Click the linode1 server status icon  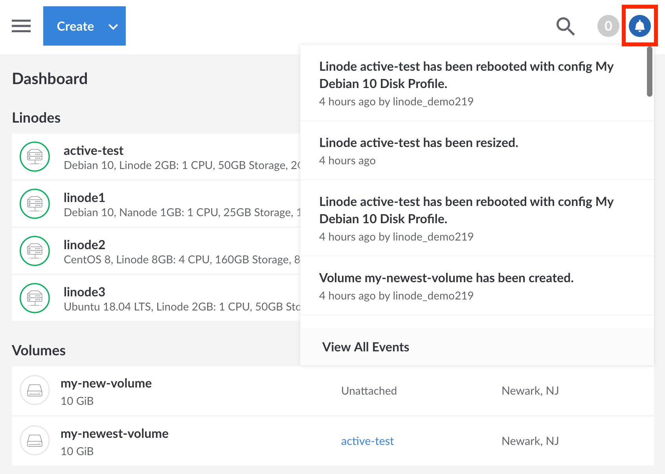35,204
